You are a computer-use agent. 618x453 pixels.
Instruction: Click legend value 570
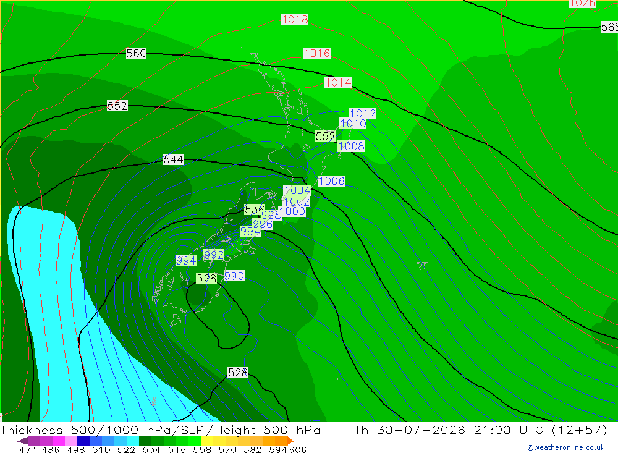[x=227, y=449]
